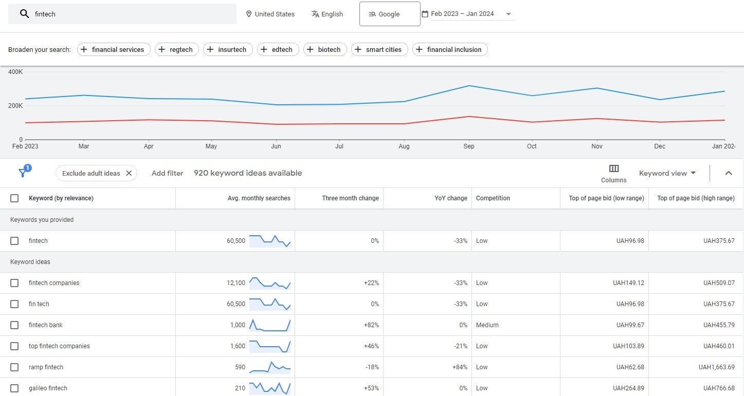Add biotech suggestion chip
Viewport: 744px width, 396px height.
[325, 49]
